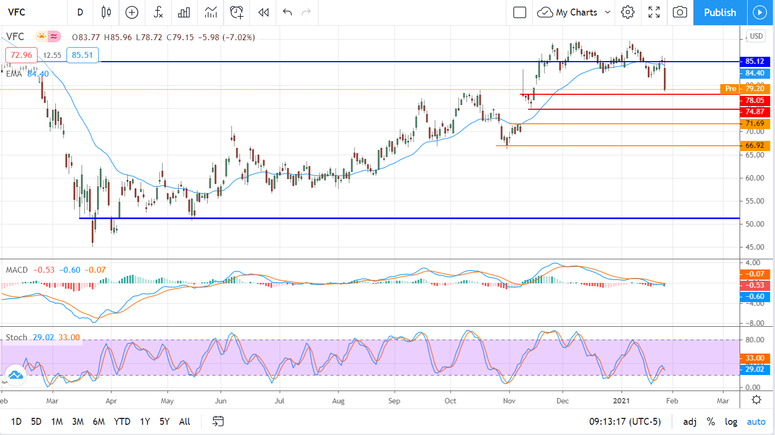Set the time range to 1M
This screenshot has width=775, height=435.
pyautogui.click(x=57, y=422)
